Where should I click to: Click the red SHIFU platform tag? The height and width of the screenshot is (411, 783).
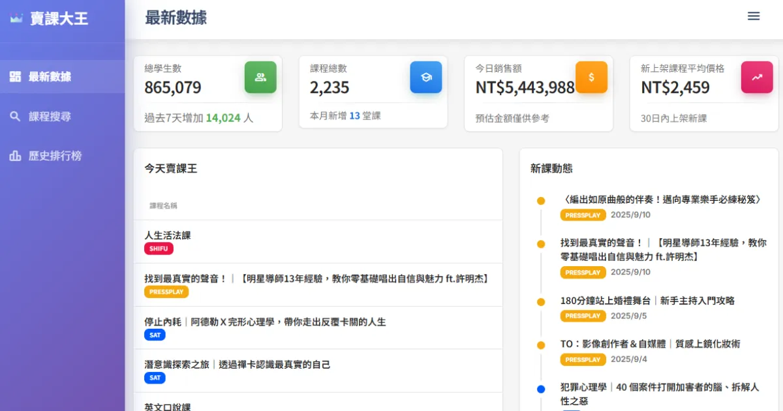point(159,249)
